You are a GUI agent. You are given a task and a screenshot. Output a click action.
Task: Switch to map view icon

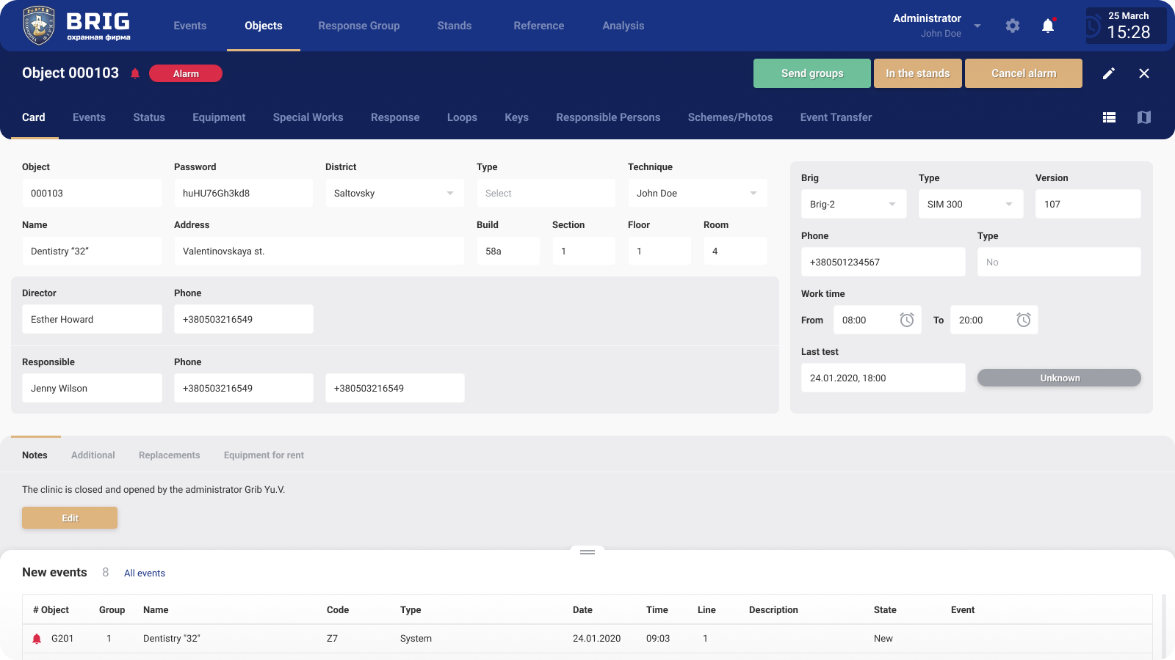tap(1143, 117)
